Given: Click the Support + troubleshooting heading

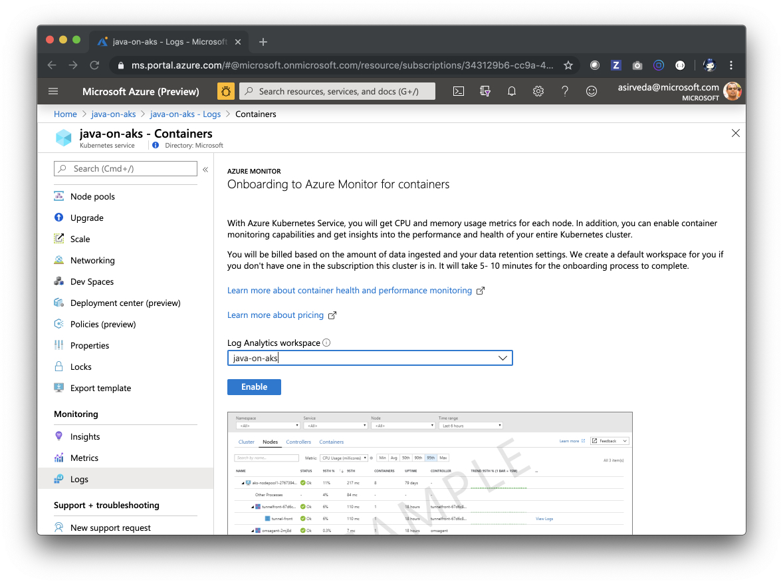Looking at the screenshot, I should pyautogui.click(x=106, y=506).
